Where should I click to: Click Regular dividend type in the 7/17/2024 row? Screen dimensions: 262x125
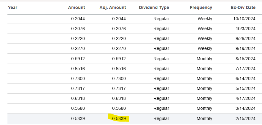[x=161, y=69]
